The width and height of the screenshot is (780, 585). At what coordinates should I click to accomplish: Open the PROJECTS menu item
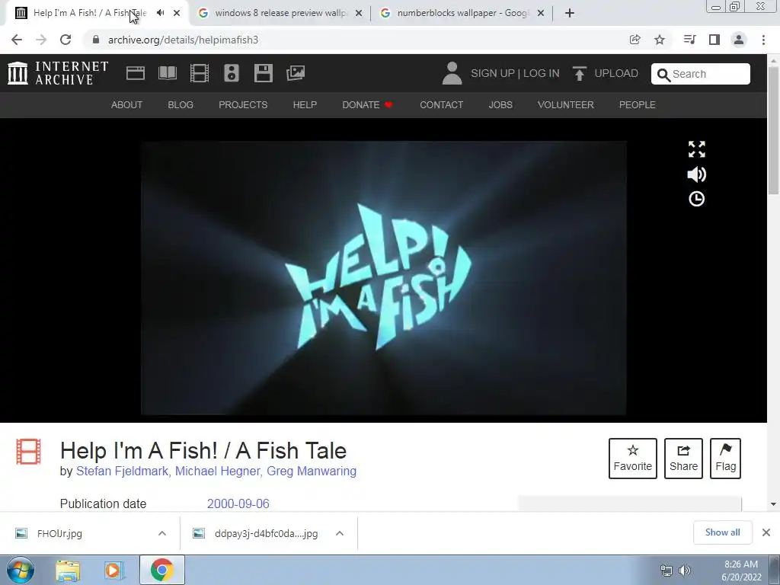243,105
